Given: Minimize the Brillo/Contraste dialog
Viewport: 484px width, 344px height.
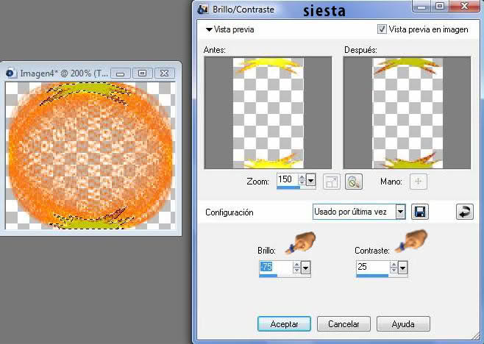Looking at the screenshot, I should tap(422, 6).
